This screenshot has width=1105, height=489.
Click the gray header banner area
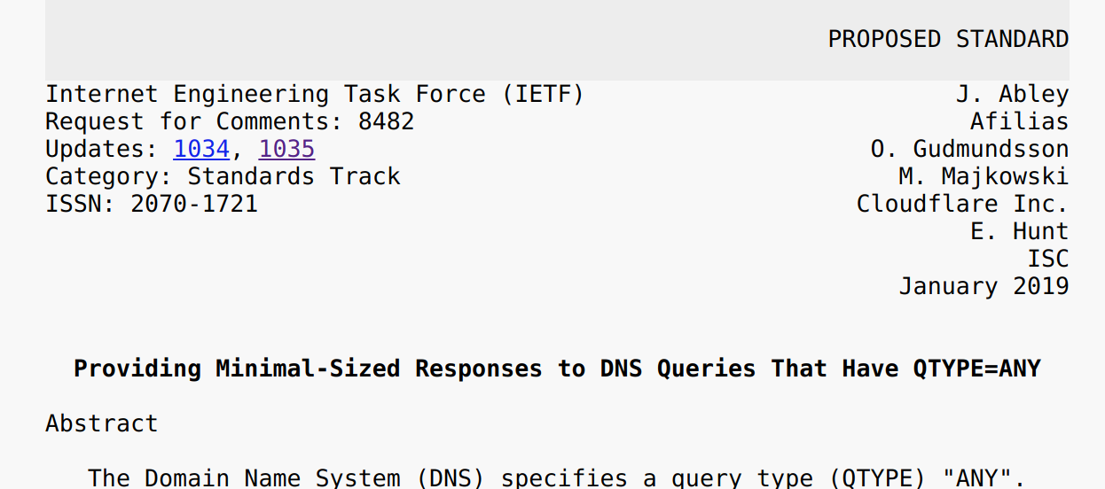point(557,40)
